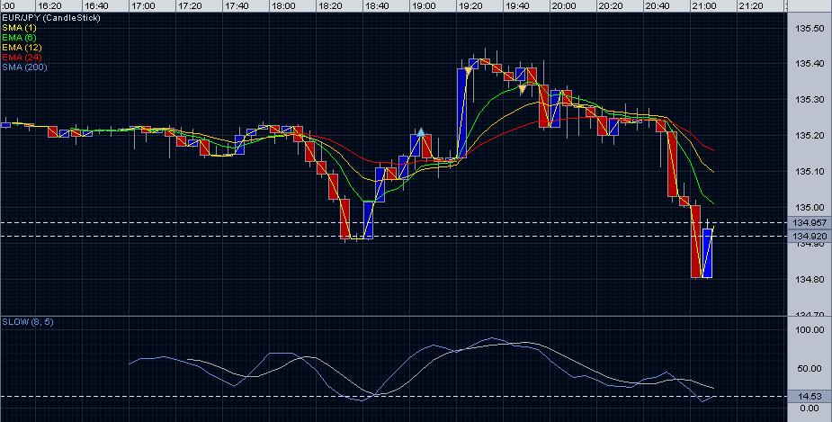Click the 135.00 price axis label
This screenshot has height=422, width=832.
coord(810,208)
